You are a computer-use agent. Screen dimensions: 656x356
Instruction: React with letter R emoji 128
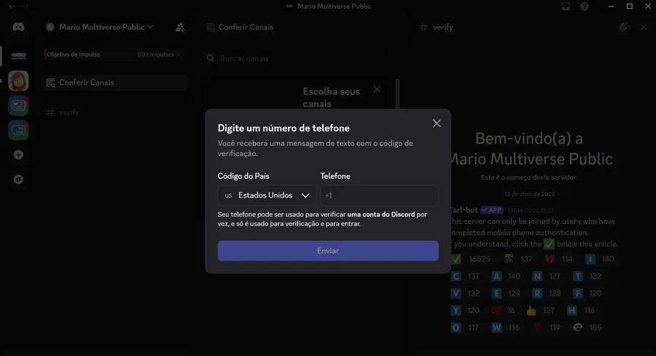(x=547, y=293)
